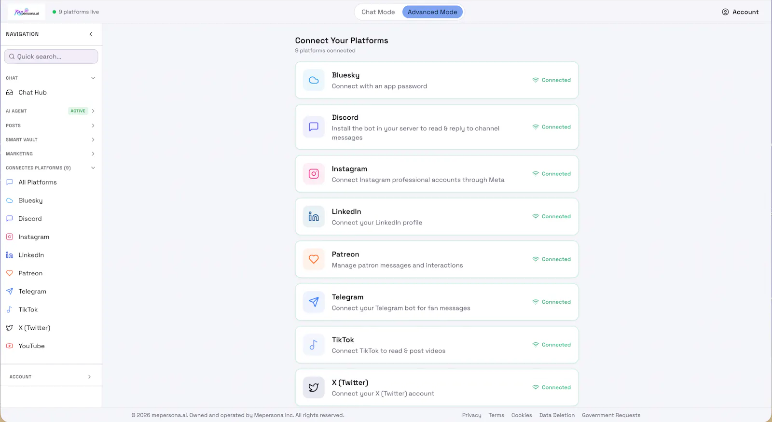
Task: Expand the ACCOUNT section
Action: tap(89, 377)
